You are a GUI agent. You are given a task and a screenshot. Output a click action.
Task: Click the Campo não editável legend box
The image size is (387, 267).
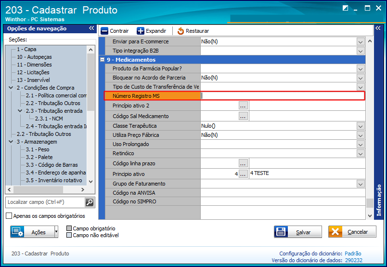coord(69,235)
